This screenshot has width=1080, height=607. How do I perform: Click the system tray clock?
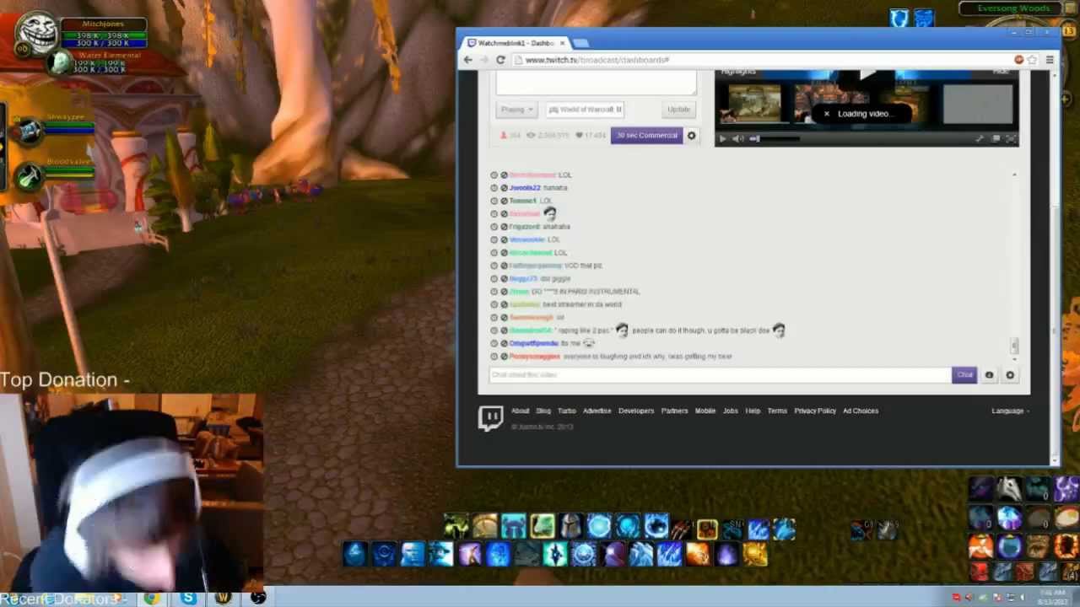1052,598
